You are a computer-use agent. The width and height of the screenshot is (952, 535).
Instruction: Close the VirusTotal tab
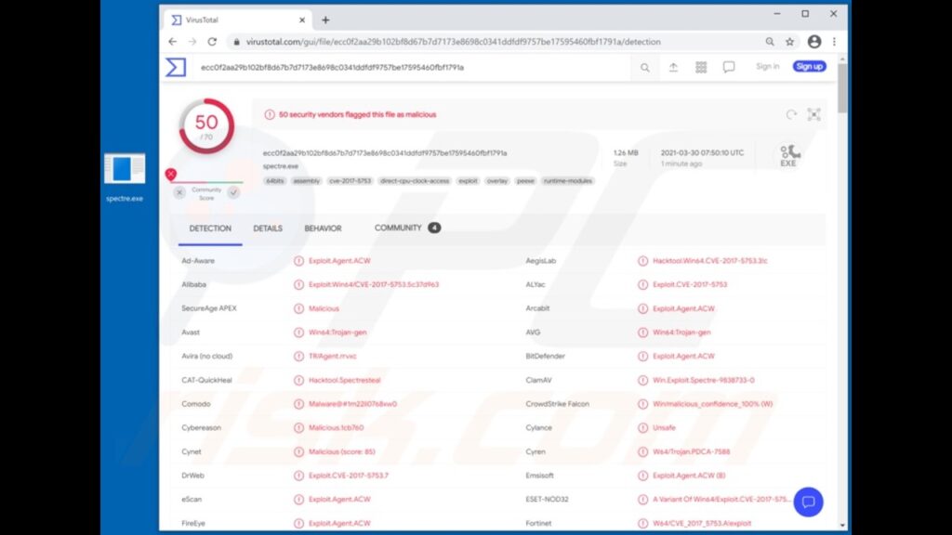tap(302, 20)
